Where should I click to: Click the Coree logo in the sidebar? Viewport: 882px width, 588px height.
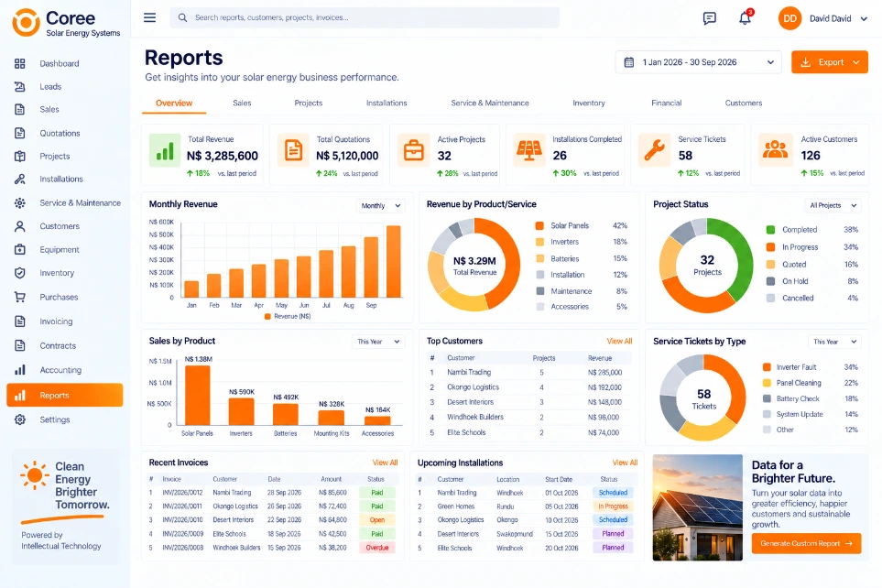[26, 23]
